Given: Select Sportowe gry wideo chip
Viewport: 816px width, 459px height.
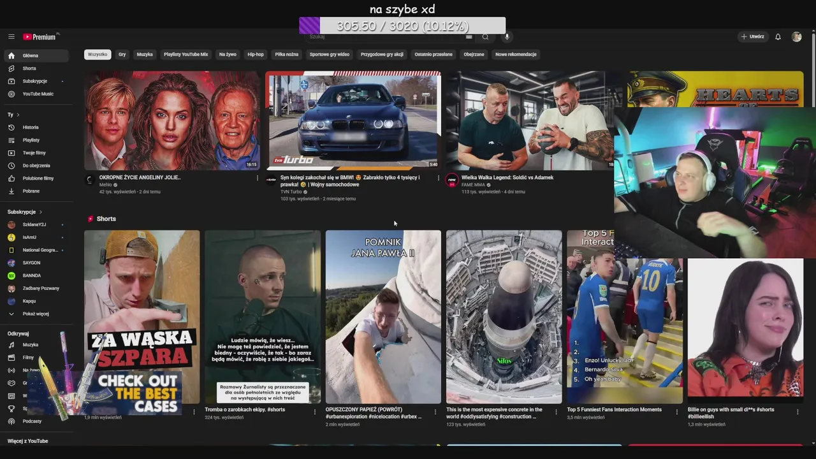Looking at the screenshot, I should pos(330,54).
